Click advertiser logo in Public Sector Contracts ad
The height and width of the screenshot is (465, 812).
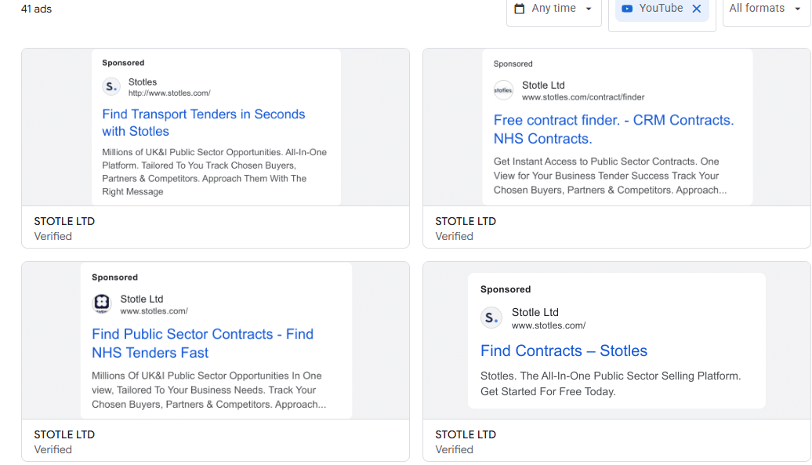tap(102, 303)
